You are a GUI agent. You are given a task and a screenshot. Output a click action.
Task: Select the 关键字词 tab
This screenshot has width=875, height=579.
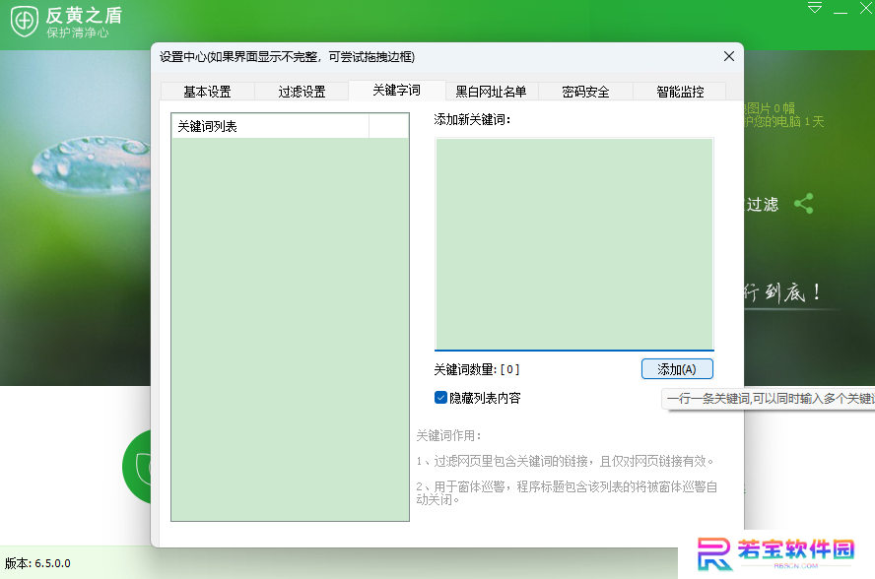tap(397, 91)
